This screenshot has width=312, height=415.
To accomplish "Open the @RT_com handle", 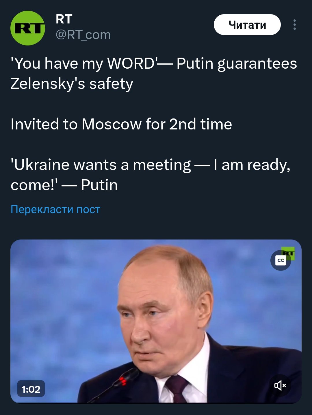I will (83, 35).
